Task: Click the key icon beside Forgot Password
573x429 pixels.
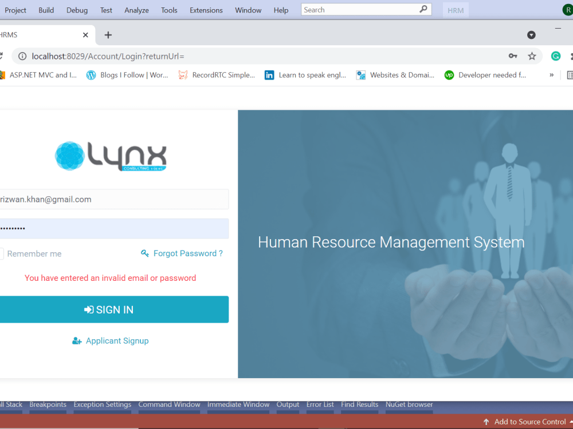Action: point(145,253)
